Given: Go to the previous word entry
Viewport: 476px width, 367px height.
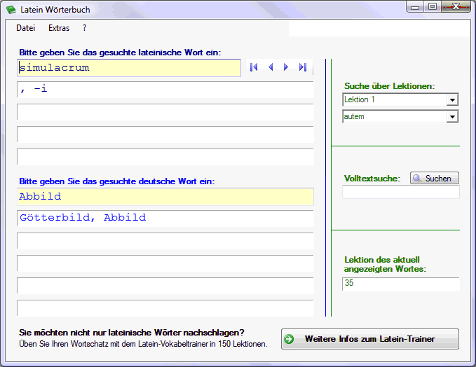Looking at the screenshot, I should click(271, 67).
